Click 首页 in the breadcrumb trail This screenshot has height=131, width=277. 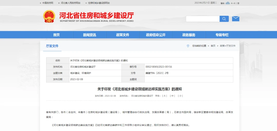pos(213,46)
